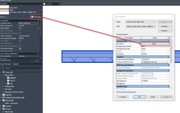Toggle the Related to Mass checkbox
The image size is (180, 113).
[x=20, y=51]
